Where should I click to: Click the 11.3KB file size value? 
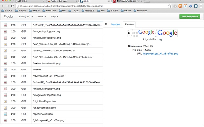147,50
